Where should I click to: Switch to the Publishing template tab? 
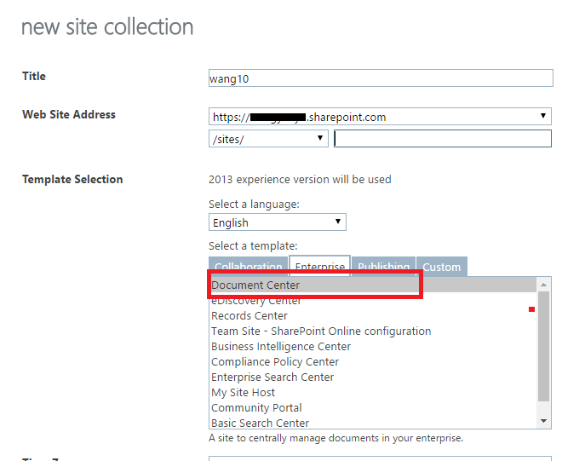383,266
